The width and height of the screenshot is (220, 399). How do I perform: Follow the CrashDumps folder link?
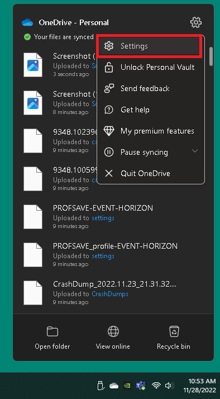point(110,294)
